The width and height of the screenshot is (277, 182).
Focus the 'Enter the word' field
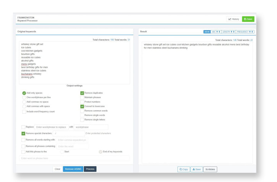coord(72,146)
